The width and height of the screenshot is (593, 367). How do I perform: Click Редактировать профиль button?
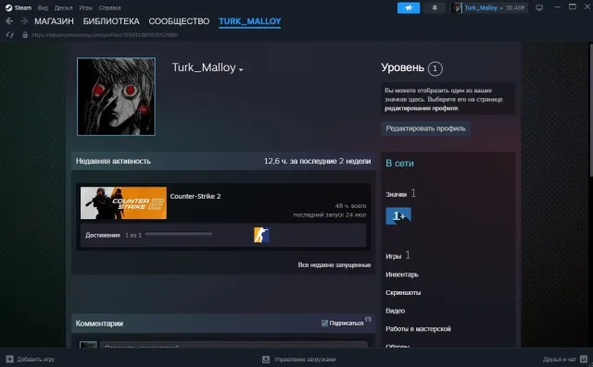(425, 128)
